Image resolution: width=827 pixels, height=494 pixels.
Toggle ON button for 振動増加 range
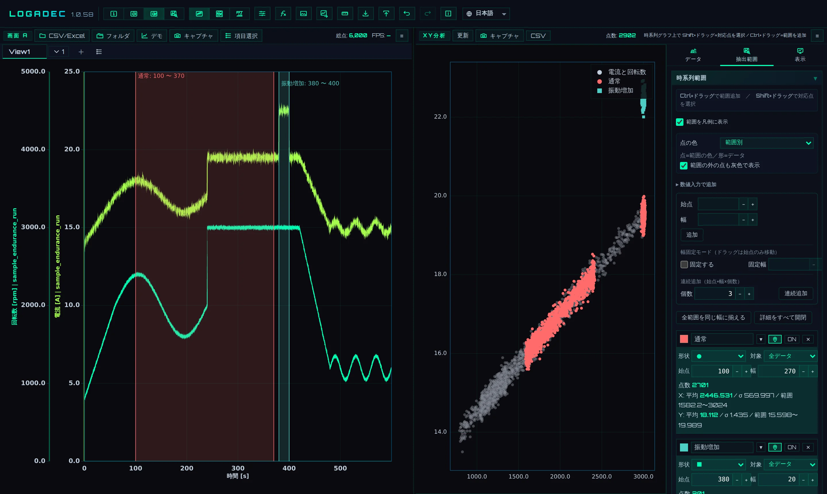coord(792,447)
